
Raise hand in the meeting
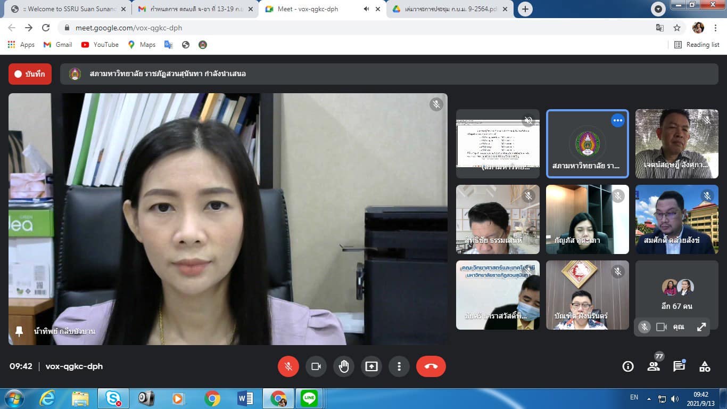pyautogui.click(x=344, y=366)
